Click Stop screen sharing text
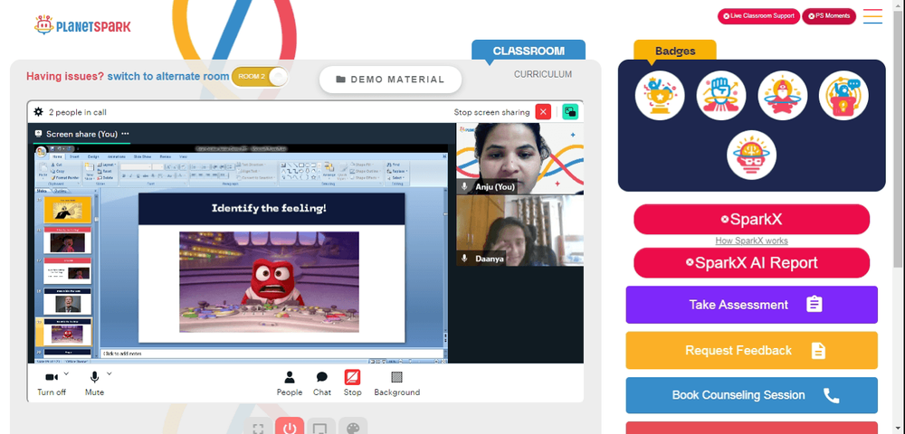Image resolution: width=905 pixels, height=434 pixels. tap(491, 112)
